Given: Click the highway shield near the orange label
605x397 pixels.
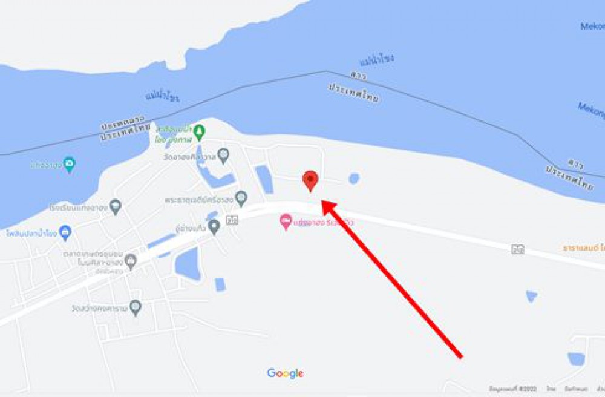Looking at the screenshot, I should click(x=517, y=249).
